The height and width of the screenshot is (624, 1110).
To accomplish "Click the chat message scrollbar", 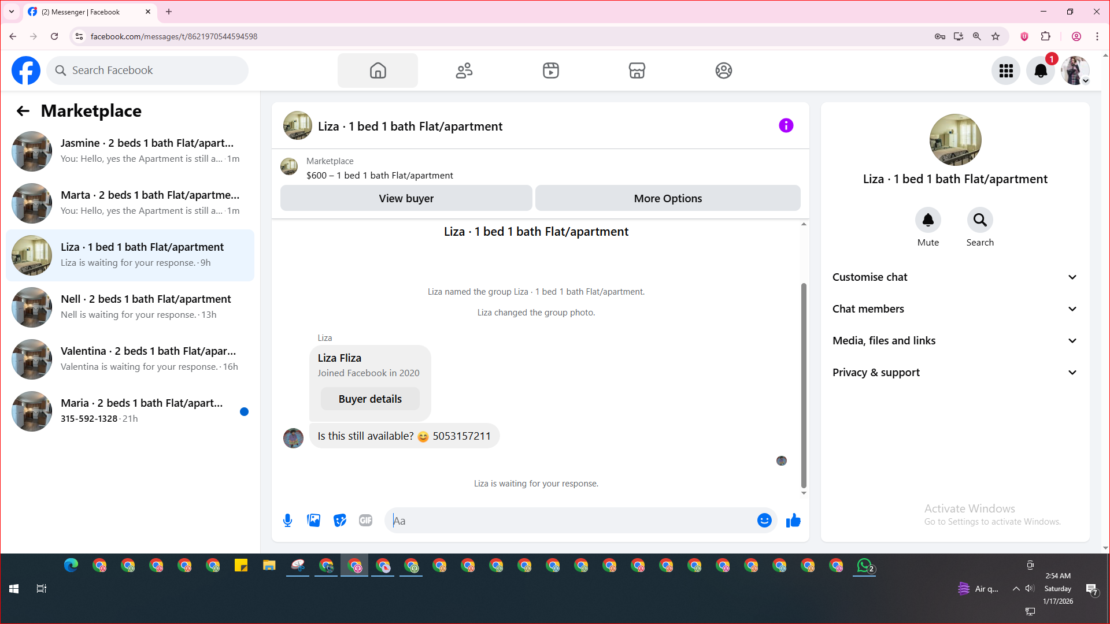I will 803,385.
